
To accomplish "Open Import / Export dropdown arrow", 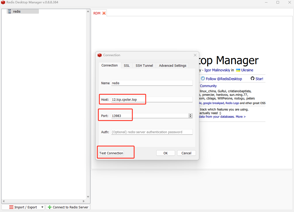I will click(42, 207).
